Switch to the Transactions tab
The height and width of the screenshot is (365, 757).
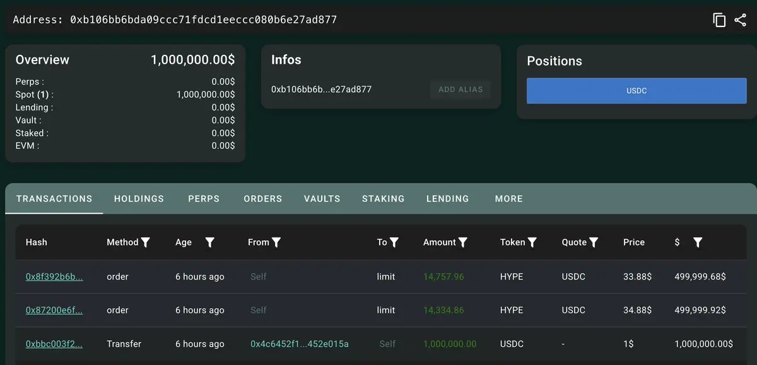tap(54, 199)
